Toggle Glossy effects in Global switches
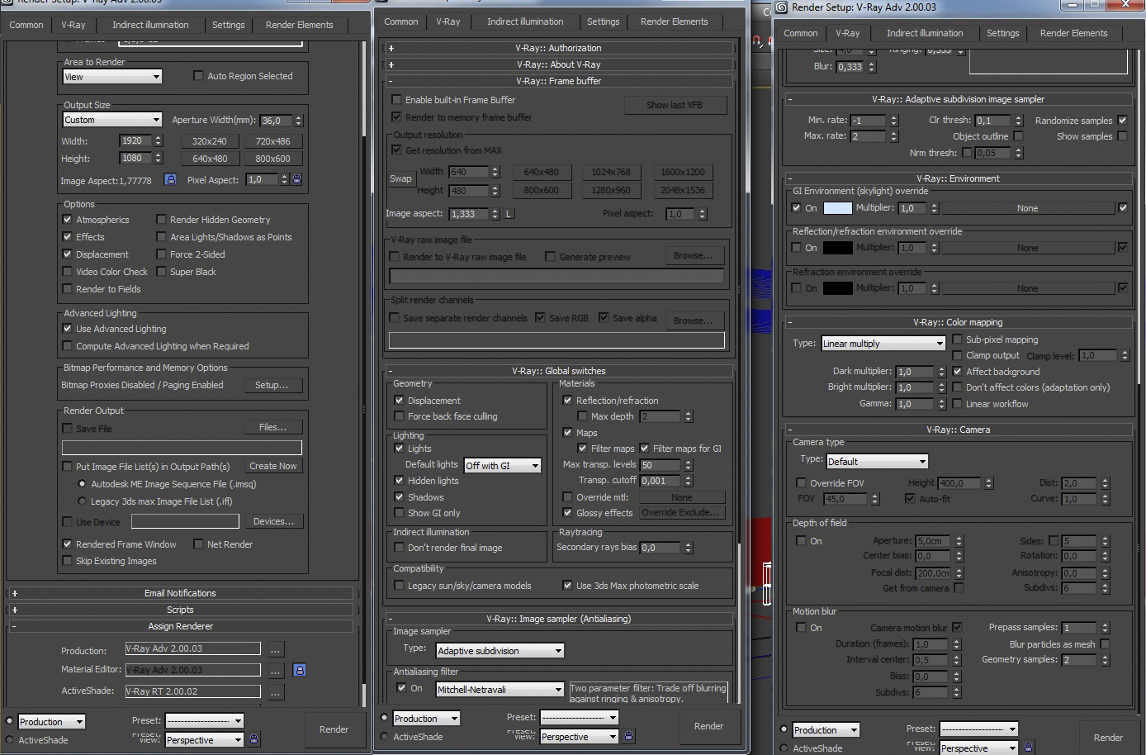Screen dimensions: 1146x755 tap(567, 513)
